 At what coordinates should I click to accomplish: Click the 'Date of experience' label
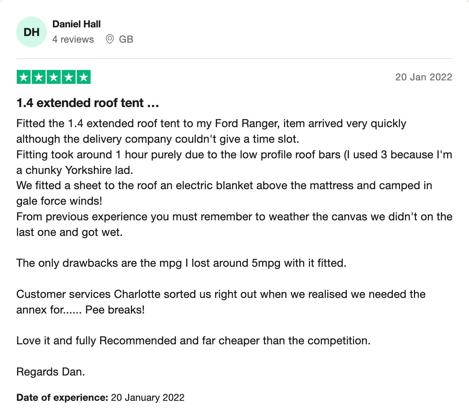tap(62, 398)
